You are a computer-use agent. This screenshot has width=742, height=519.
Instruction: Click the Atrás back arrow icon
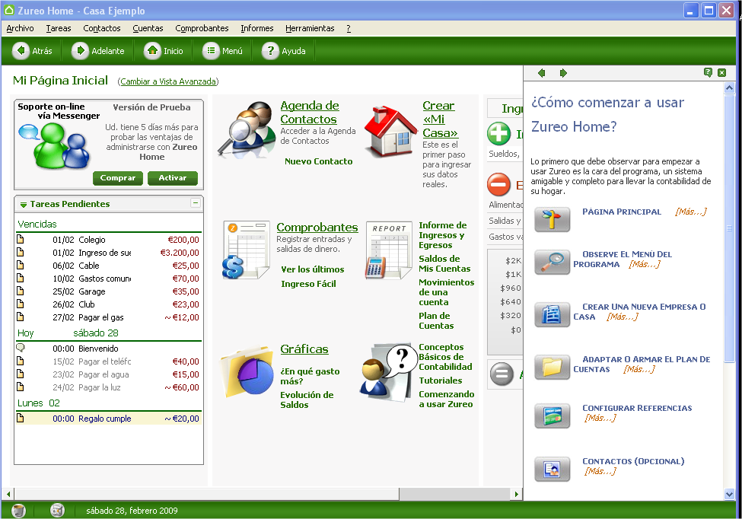tap(21, 51)
